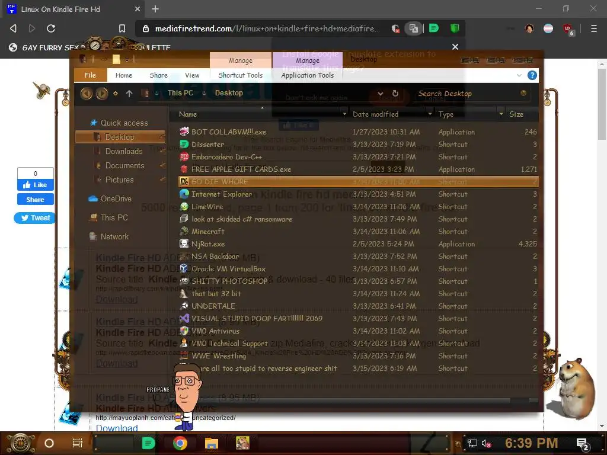Screen dimensions: 607x455
Task: Bookmark the page in the browser toolbar
Action: pos(122,28)
